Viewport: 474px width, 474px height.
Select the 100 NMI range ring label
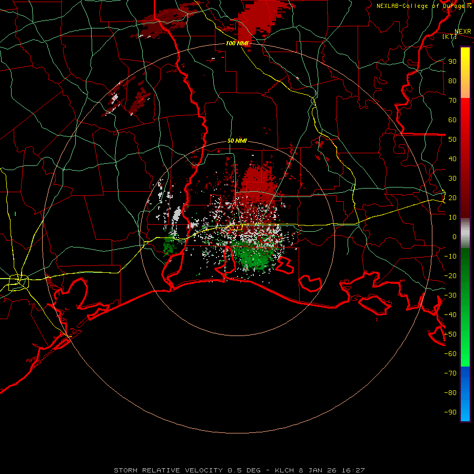point(237,43)
